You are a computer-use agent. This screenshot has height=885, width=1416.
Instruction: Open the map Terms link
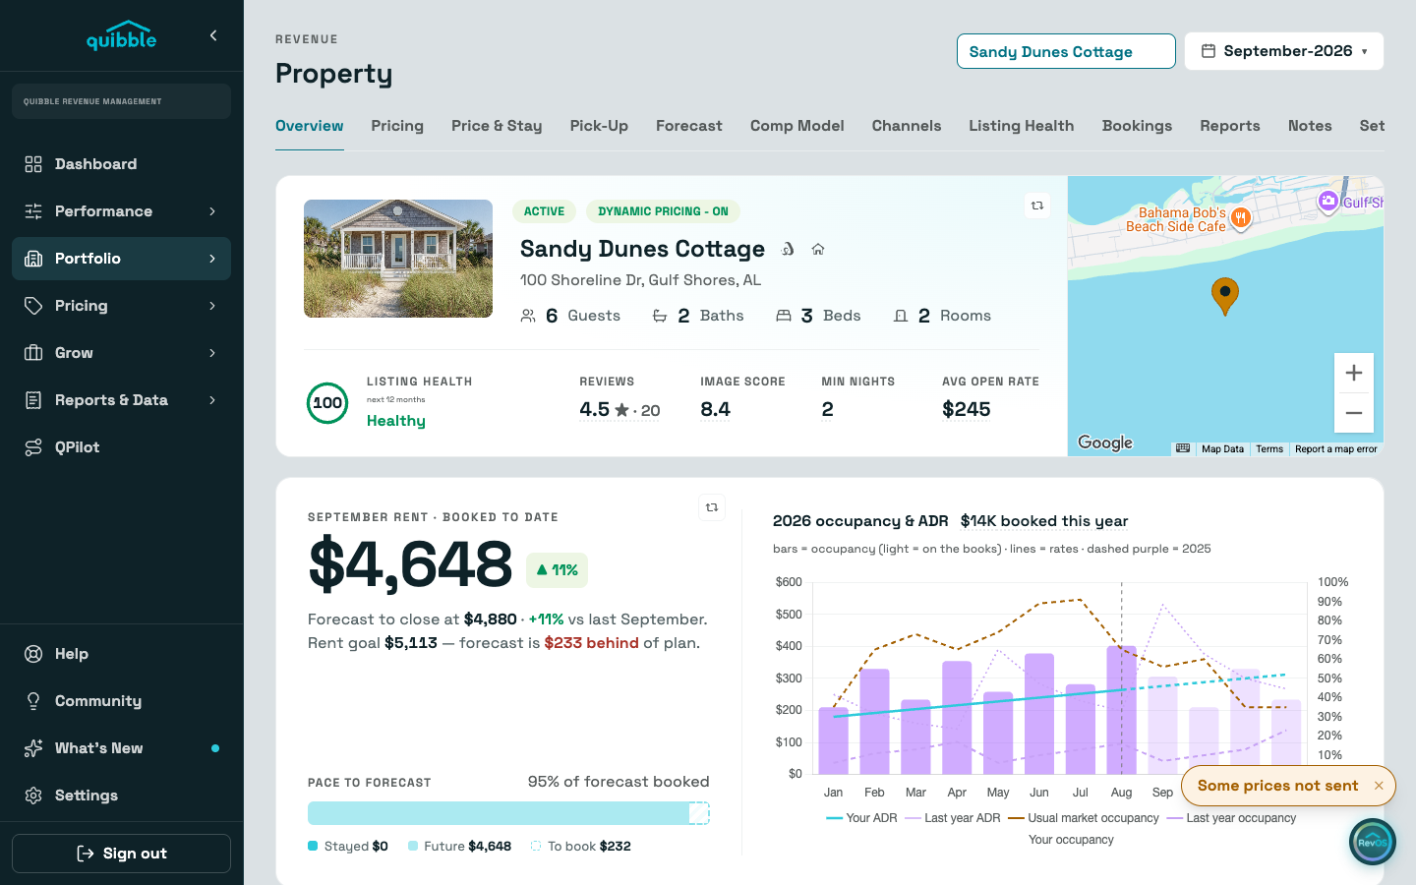pyautogui.click(x=1269, y=449)
